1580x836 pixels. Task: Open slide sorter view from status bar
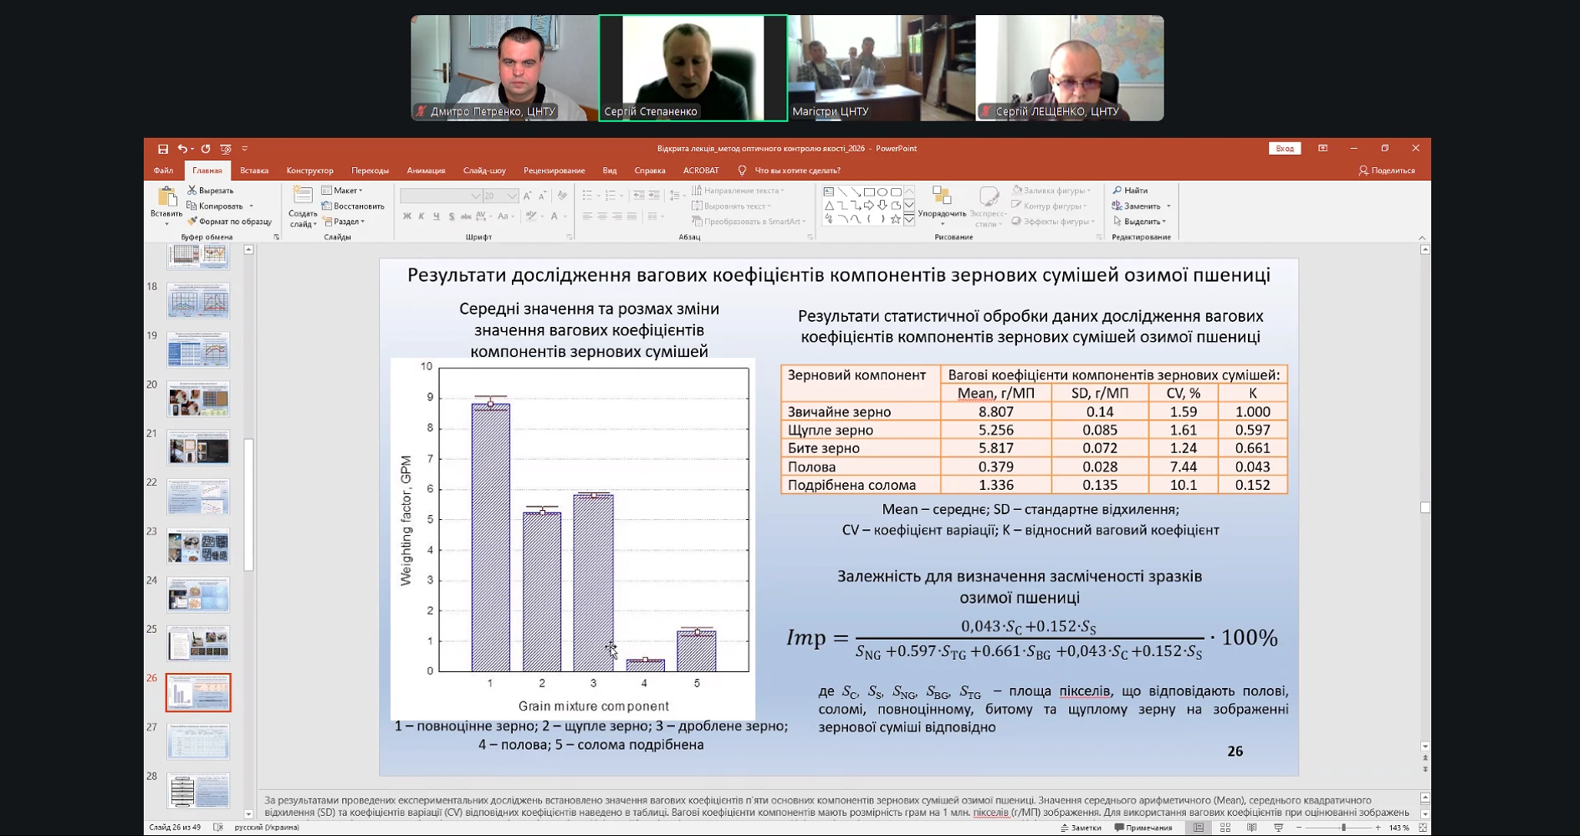point(1225,828)
